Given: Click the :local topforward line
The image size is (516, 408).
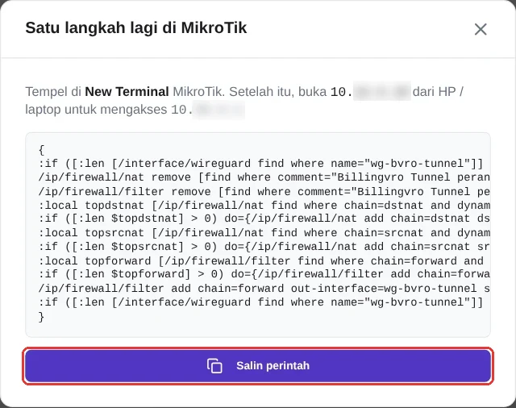Looking at the screenshot, I should pyautogui.click(x=260, y=261).
